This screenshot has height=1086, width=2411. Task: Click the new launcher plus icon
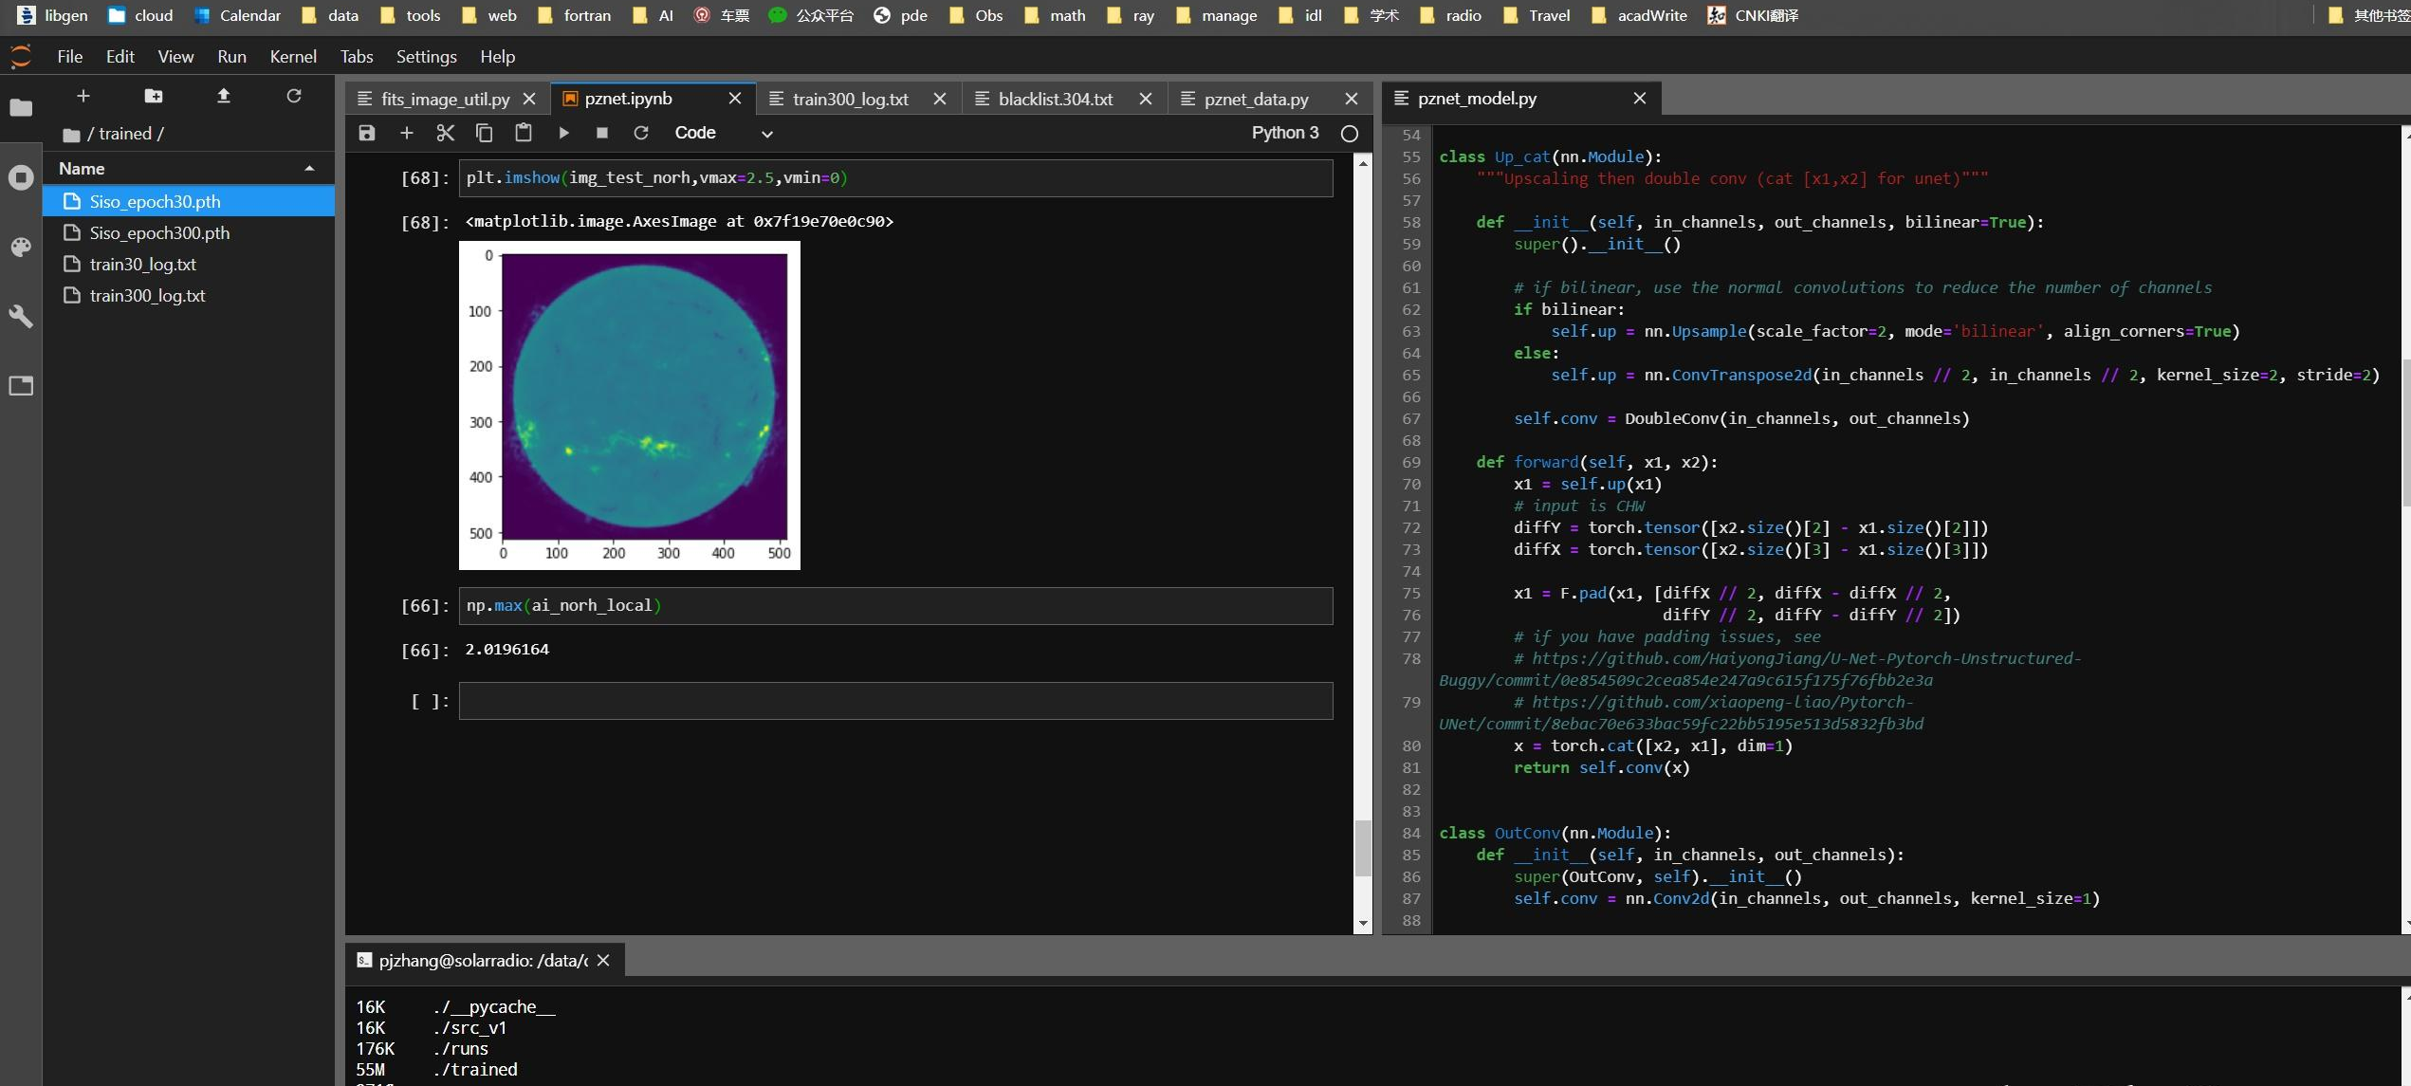pos(83,96)
